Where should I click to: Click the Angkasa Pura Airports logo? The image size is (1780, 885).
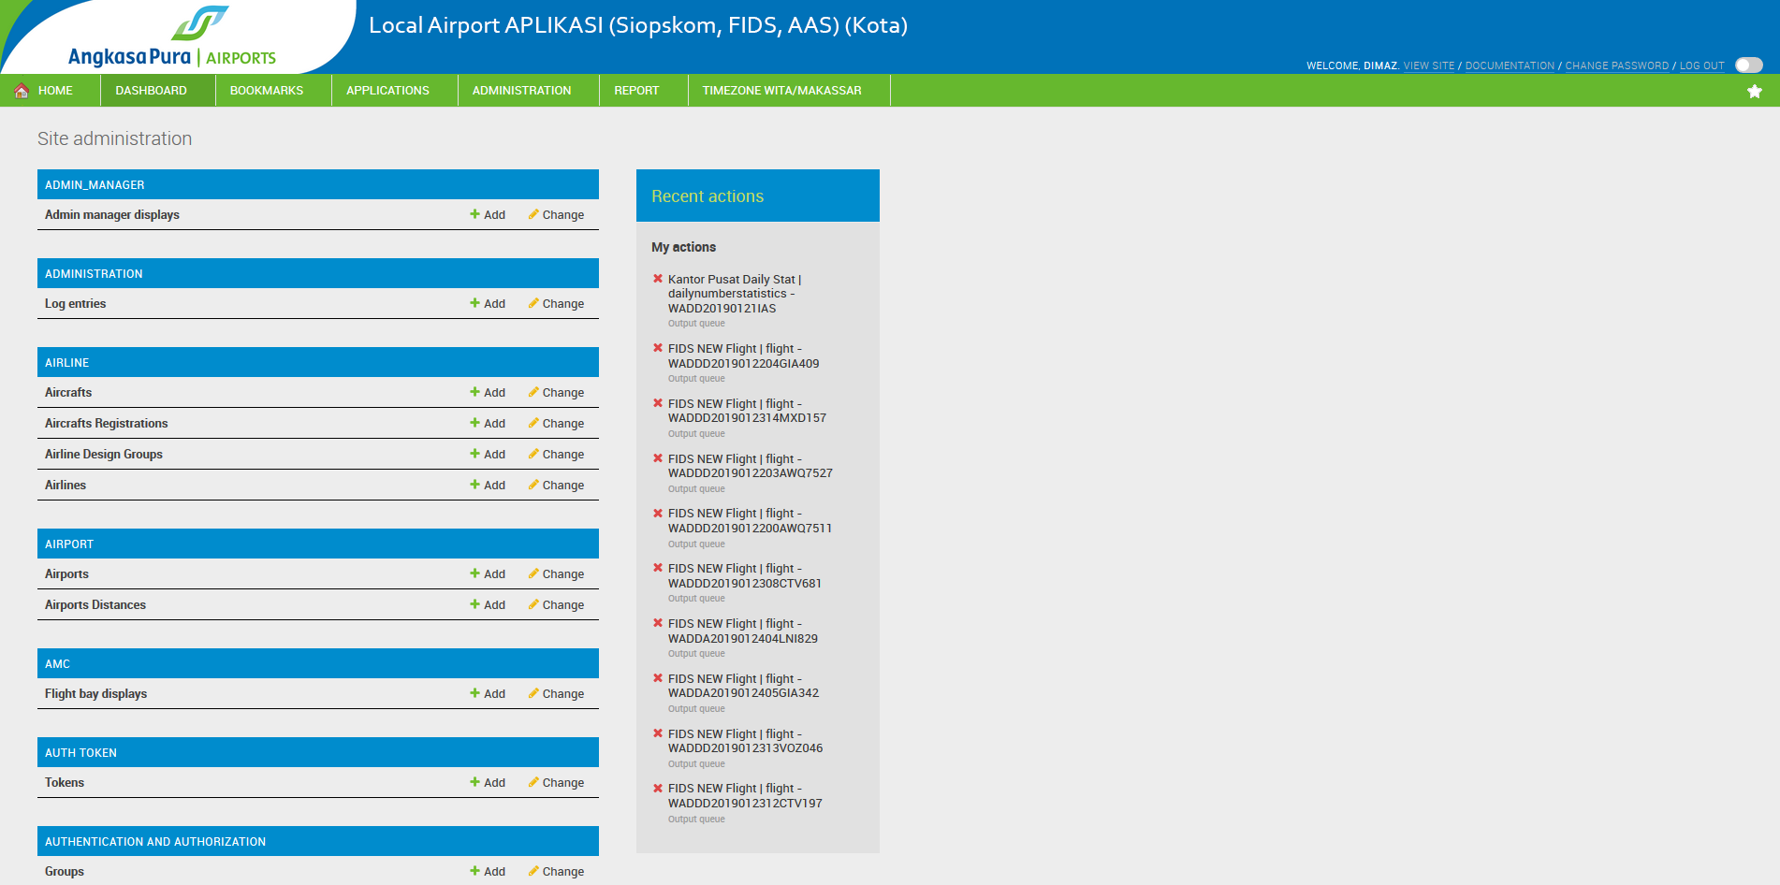click(x=173, y=39)
